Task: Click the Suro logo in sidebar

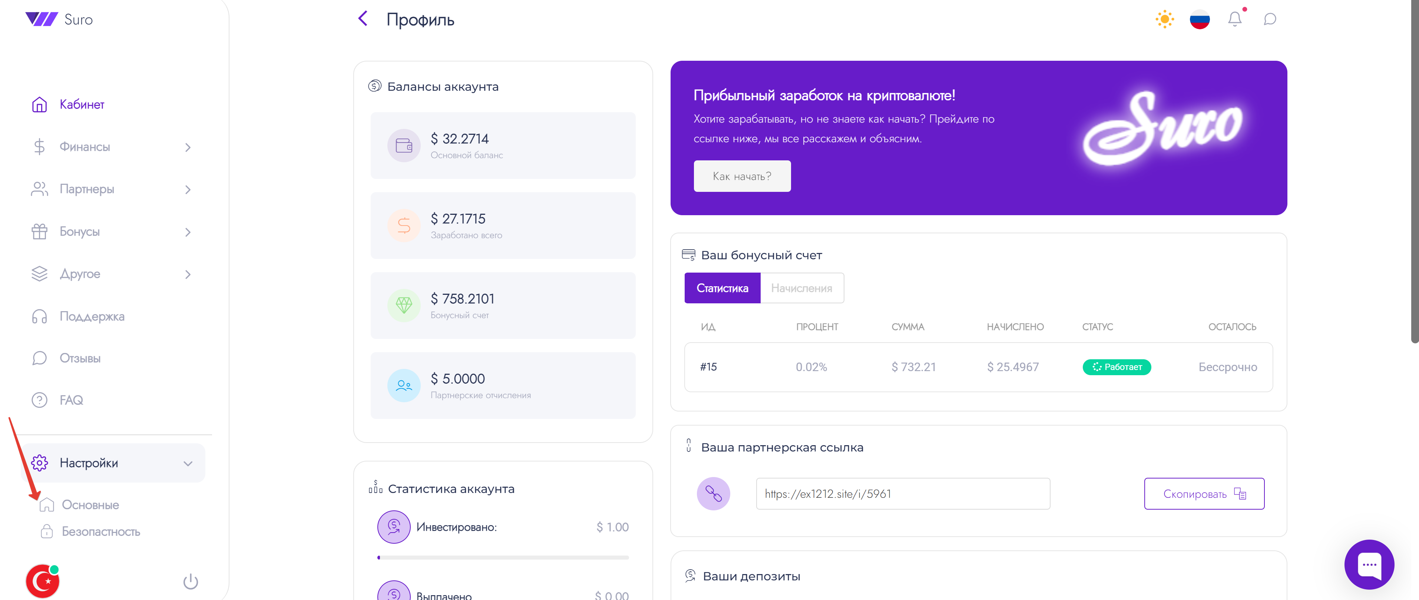Action: coord(59,19)
